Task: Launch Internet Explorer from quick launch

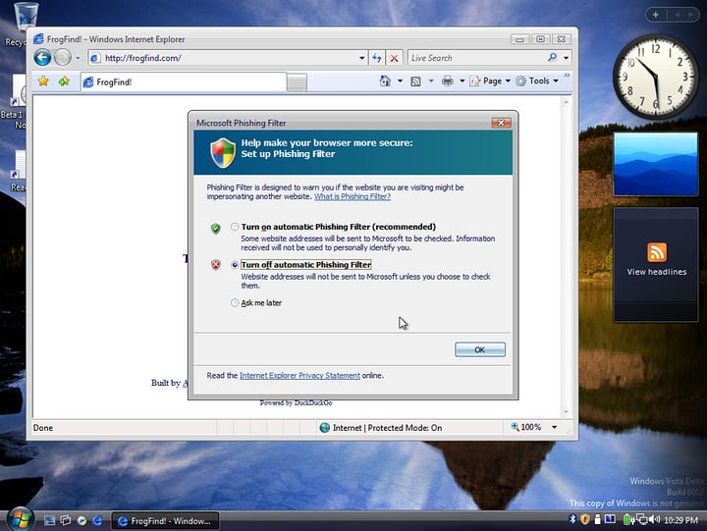Action: (97, 520)
